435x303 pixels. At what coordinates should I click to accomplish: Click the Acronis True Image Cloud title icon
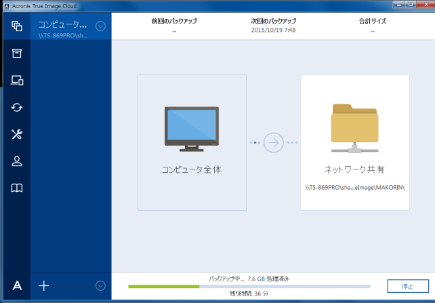[7, 6]
